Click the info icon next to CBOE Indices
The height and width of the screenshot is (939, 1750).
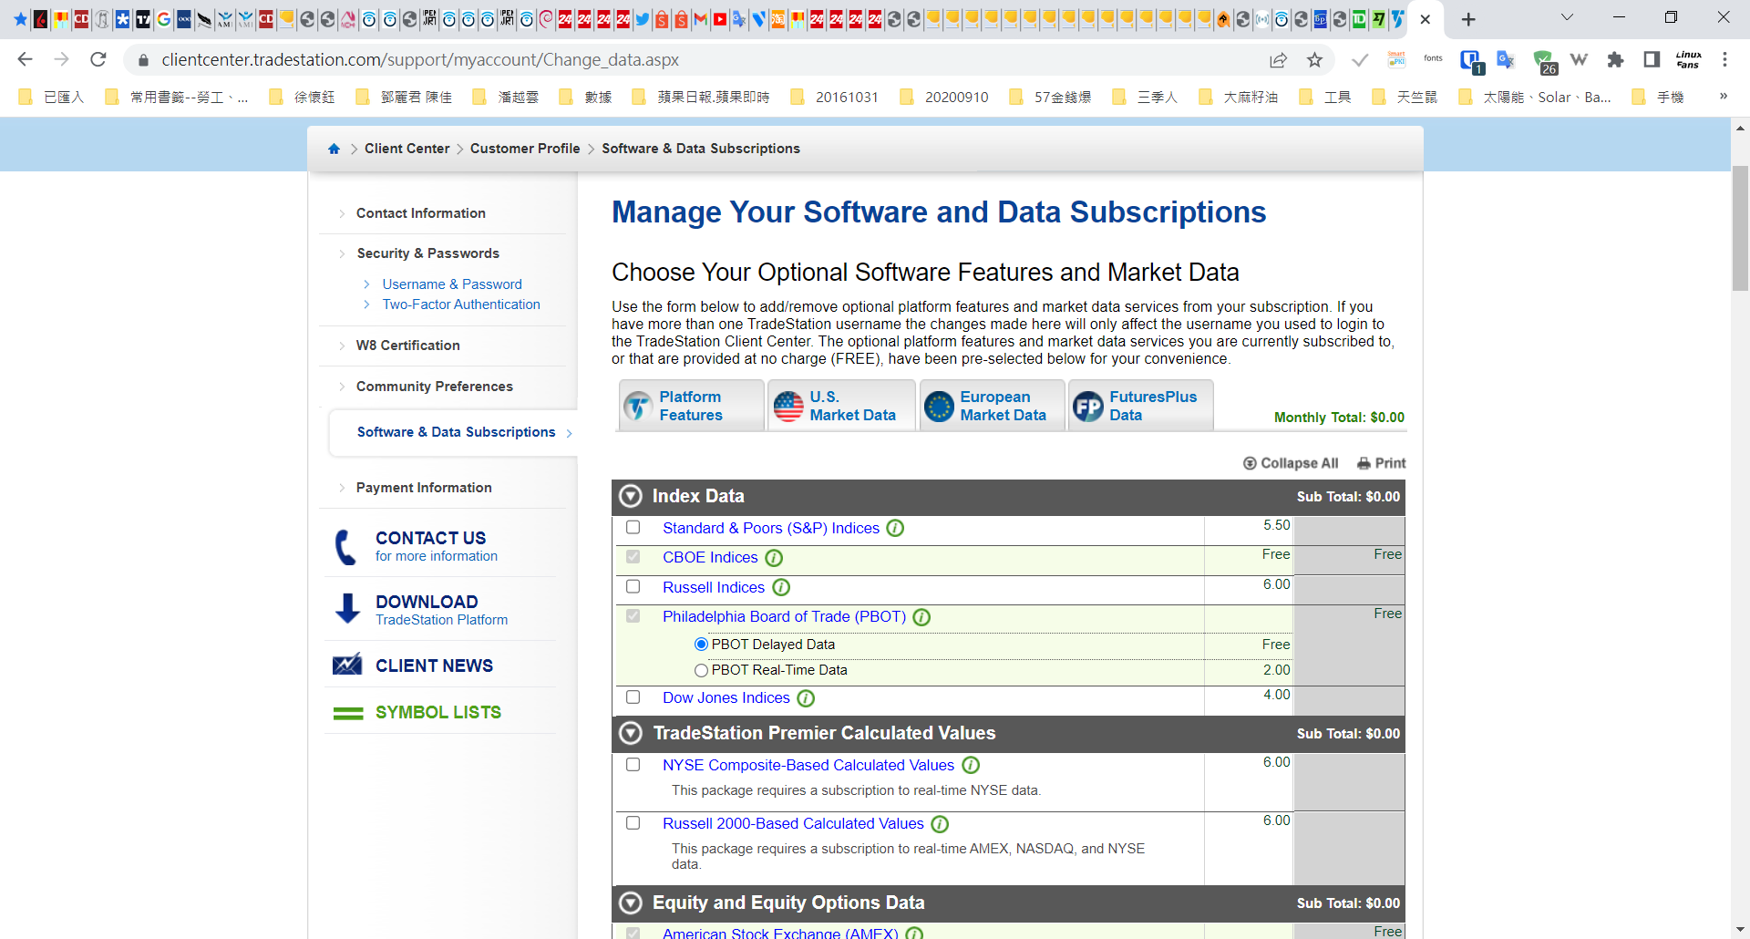[774, 557]
